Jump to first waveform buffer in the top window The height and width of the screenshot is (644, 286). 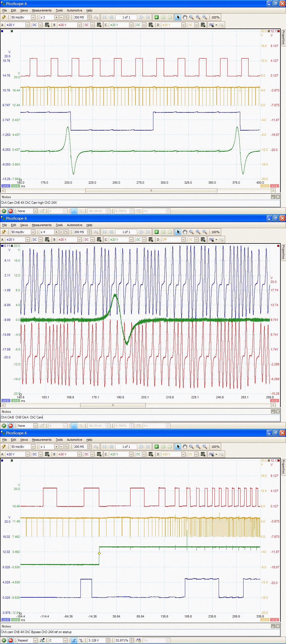pos(104,17)
